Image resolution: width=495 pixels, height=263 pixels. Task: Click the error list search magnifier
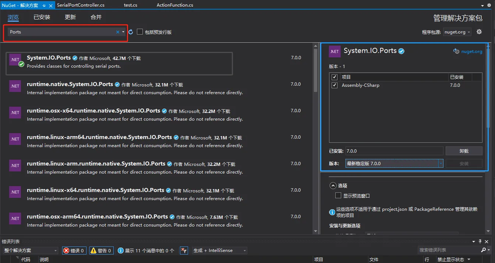(x=484, y=250)
